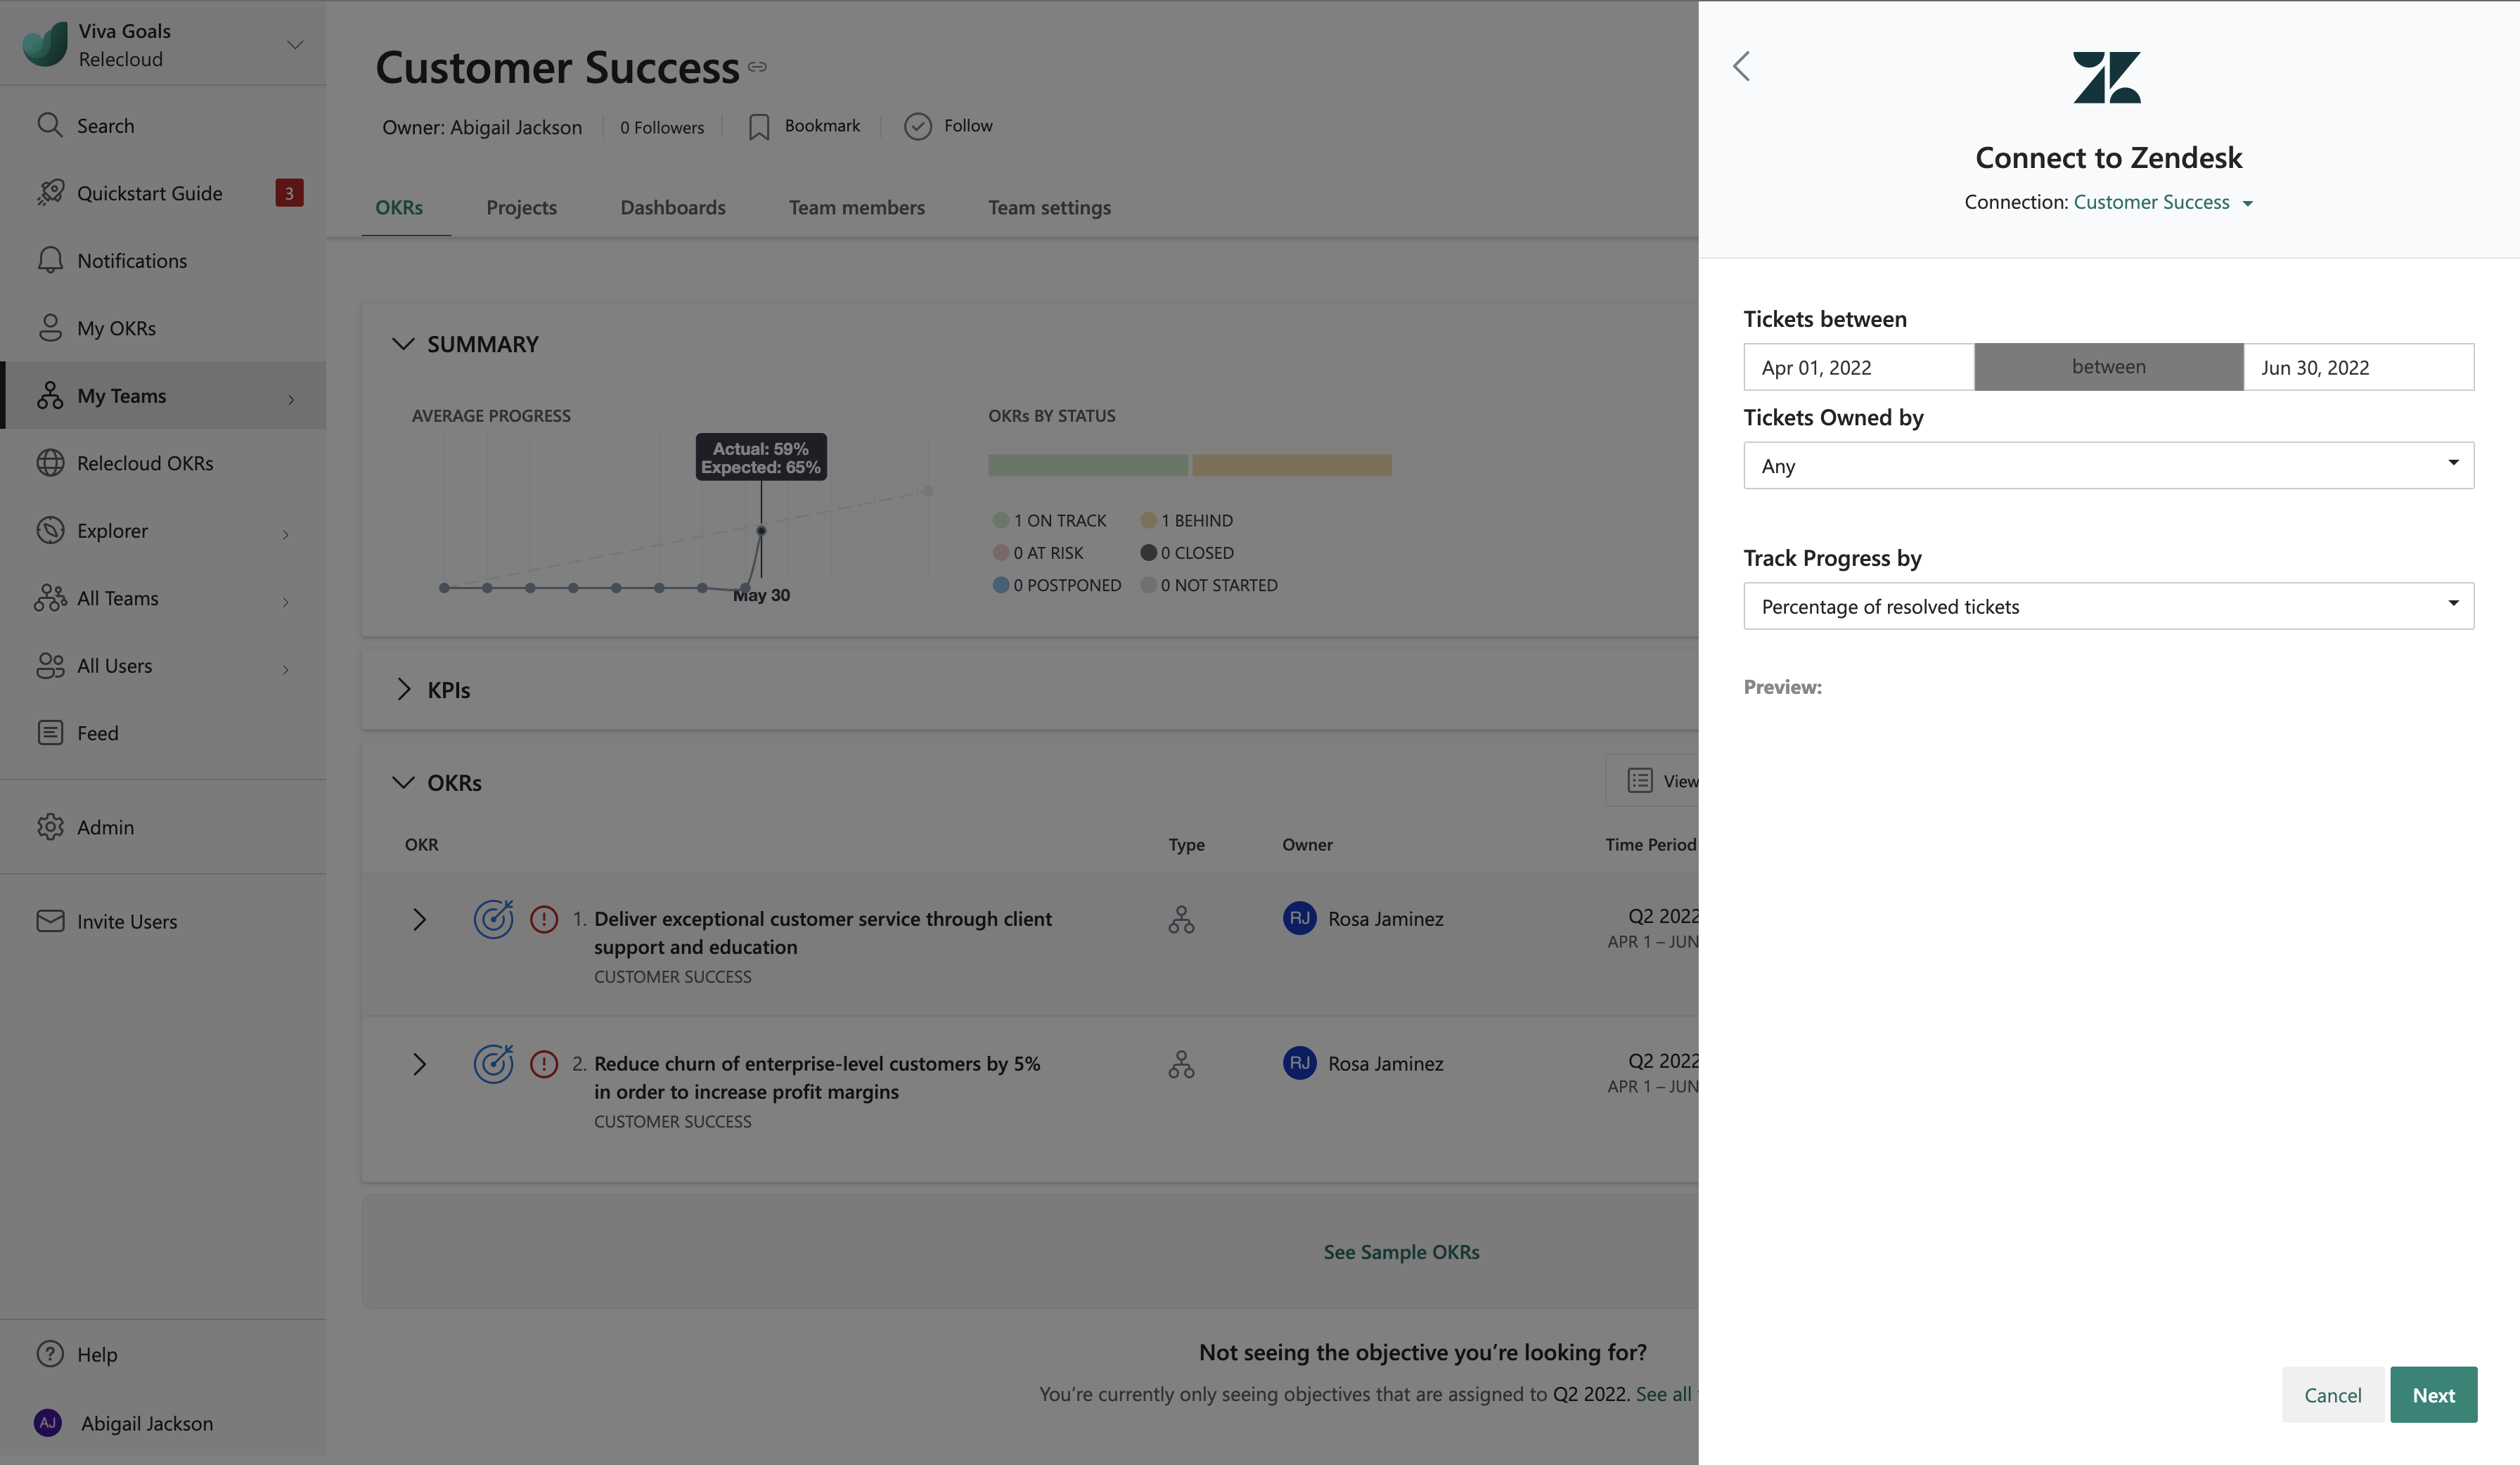Click the Bookmark icon
Viewport: 2520px width, 1465px height.
point(759,127)
